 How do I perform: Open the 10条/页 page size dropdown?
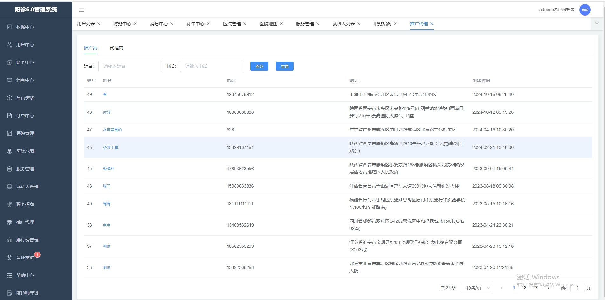click(x=476, y=288)
